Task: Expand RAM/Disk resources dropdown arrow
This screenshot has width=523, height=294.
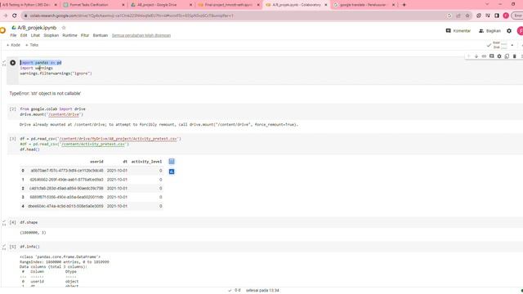Action: coord(512,45)
